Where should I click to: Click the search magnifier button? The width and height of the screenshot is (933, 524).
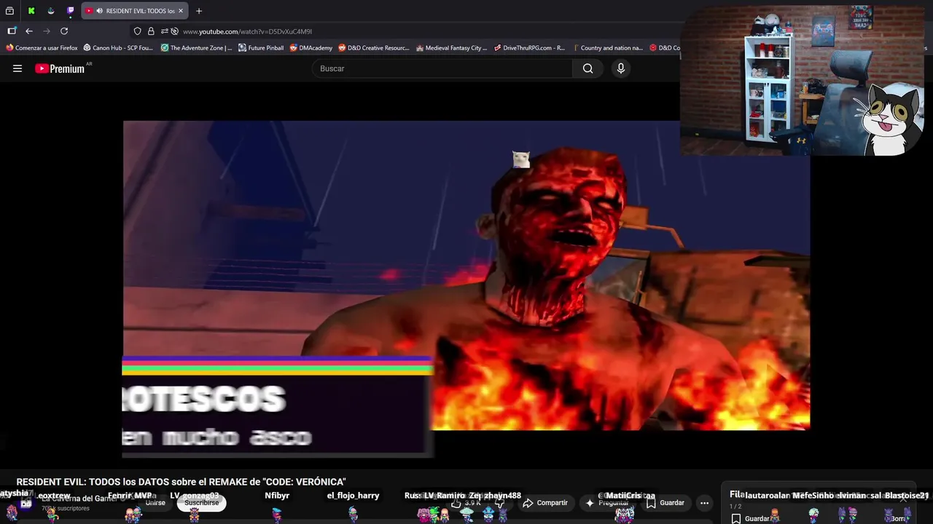point(587,68)
